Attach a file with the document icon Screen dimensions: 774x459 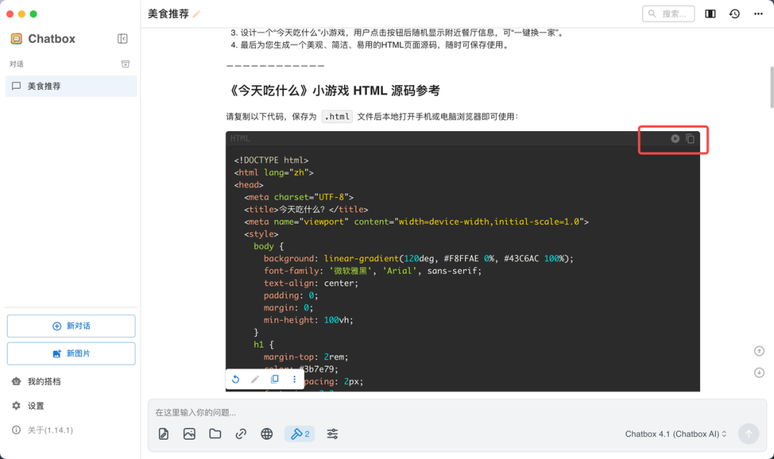[163, 433]
